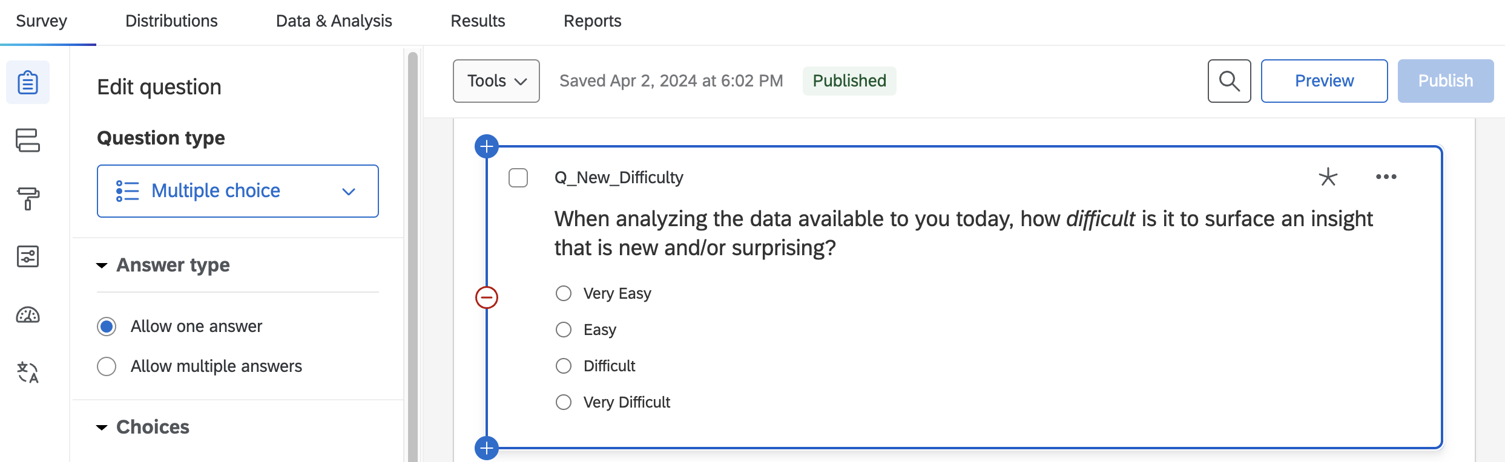Click the Preview button
The width and height of the screenshot is (1505, 462).
pyautogui.click(x=1324, y=81)
